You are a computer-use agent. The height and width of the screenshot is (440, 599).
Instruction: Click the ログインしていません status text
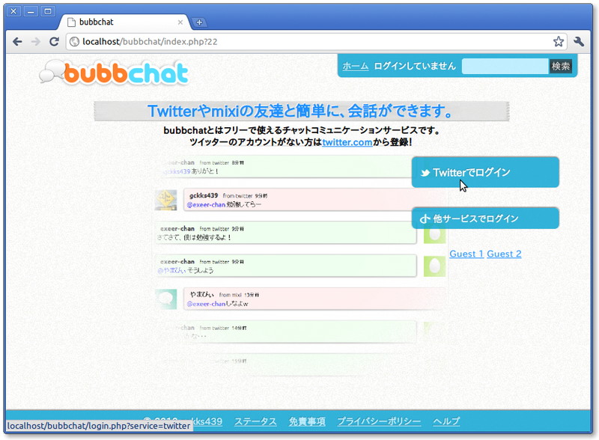point(415,66)
